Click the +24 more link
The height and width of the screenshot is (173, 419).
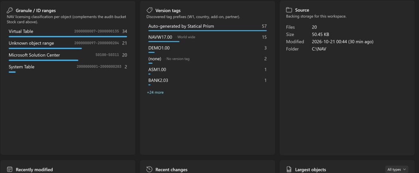(155, 92)
